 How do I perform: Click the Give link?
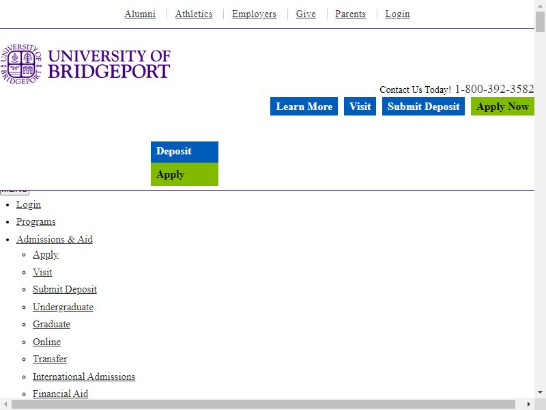[306, 14]
